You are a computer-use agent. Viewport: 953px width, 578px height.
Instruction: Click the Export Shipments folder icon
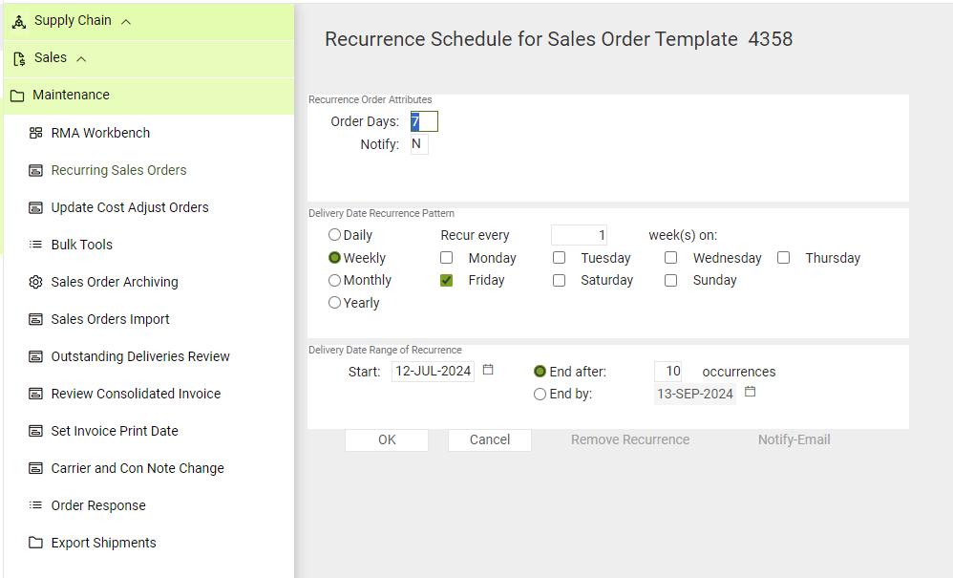(x=35, y=543)
